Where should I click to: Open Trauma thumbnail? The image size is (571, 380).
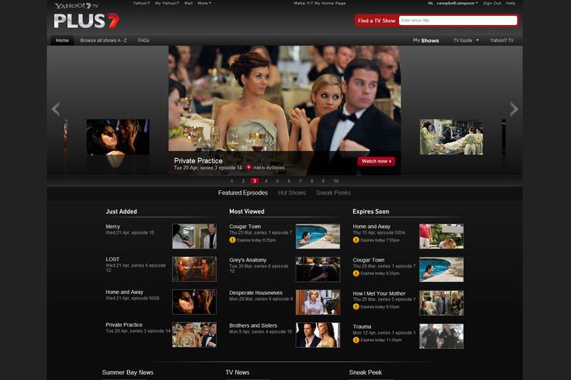[442, 337]
